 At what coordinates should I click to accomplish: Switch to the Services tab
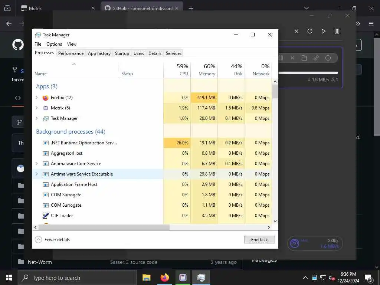click(174, 53)
